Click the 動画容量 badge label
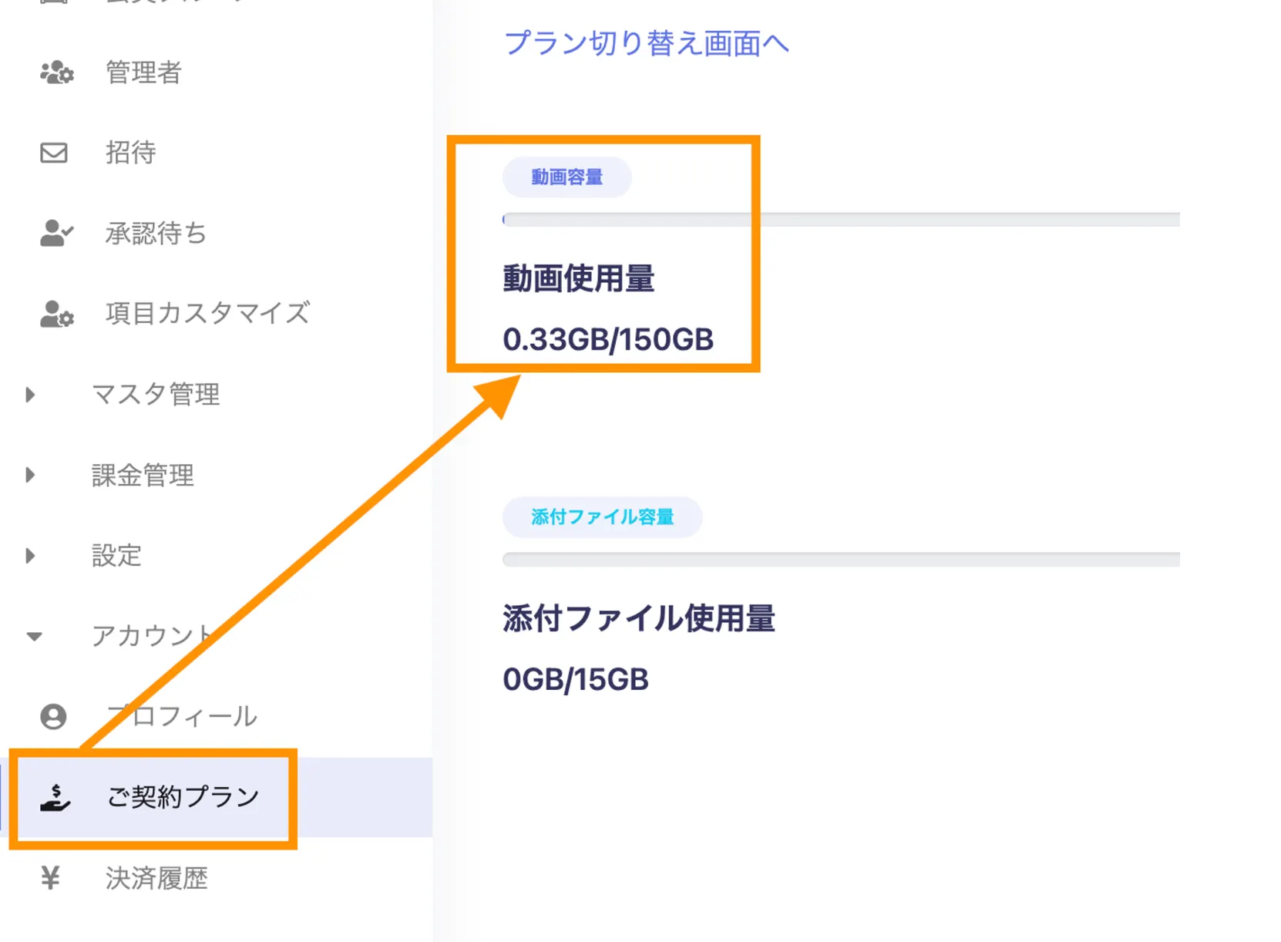The width and height of the screenshot is (1281, 942). [567, 177]
